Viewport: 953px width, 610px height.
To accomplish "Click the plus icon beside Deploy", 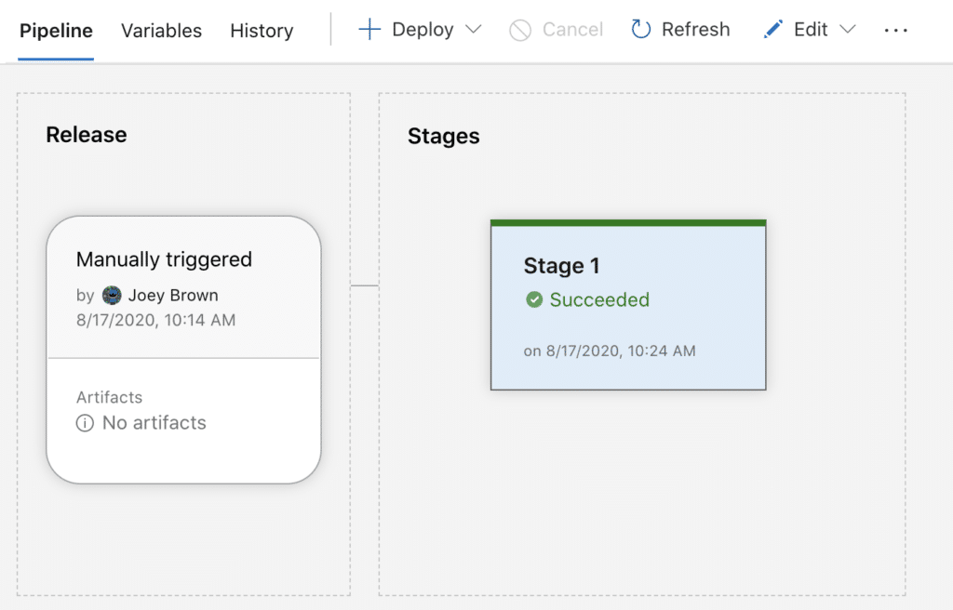I will click(369, 30).
